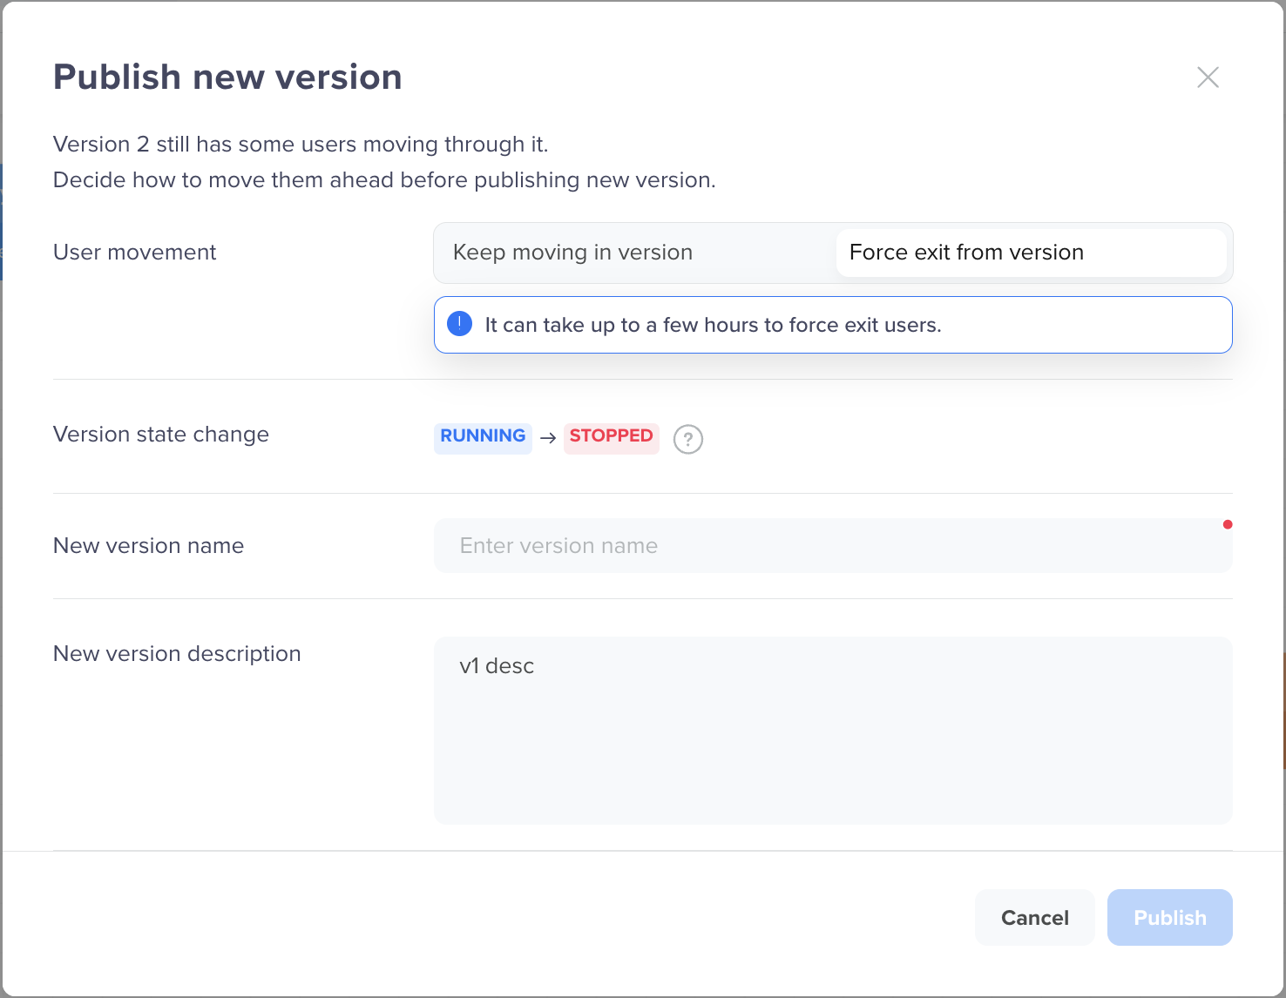1286x998 pixels.
Task: Click the Version state change label
Action: tap(161, 434)
